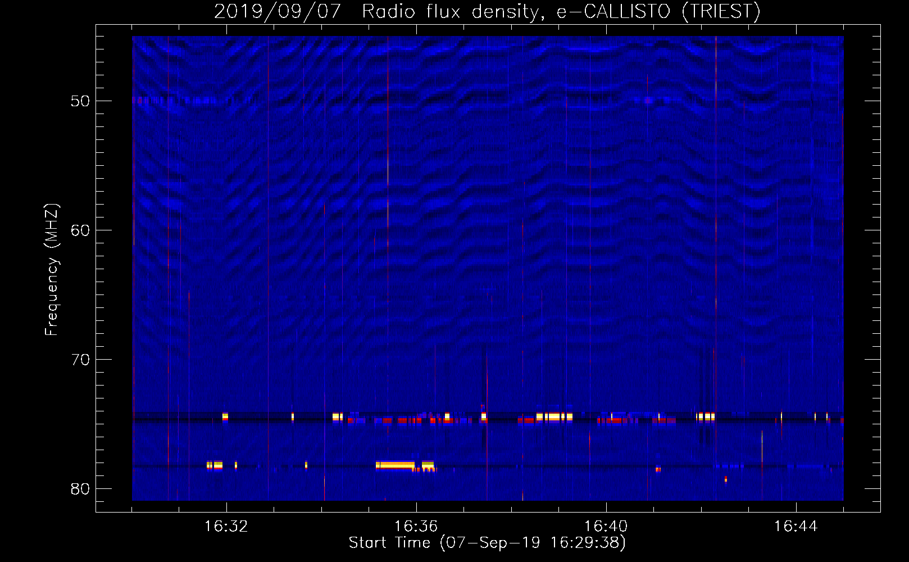
Task: Click the '70' frequency tick label
Action: pyautogui.click(x=80, y=360)
